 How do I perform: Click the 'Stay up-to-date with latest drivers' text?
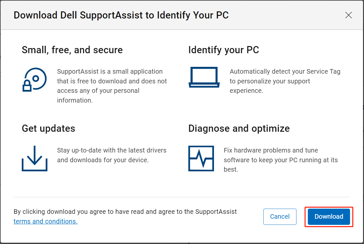111,155
